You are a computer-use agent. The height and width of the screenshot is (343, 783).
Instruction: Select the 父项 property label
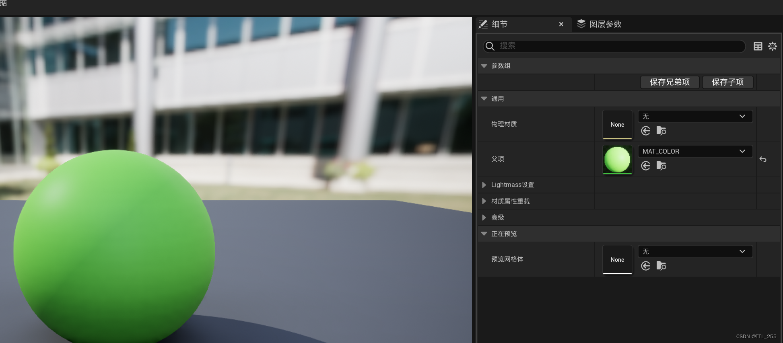497,159
